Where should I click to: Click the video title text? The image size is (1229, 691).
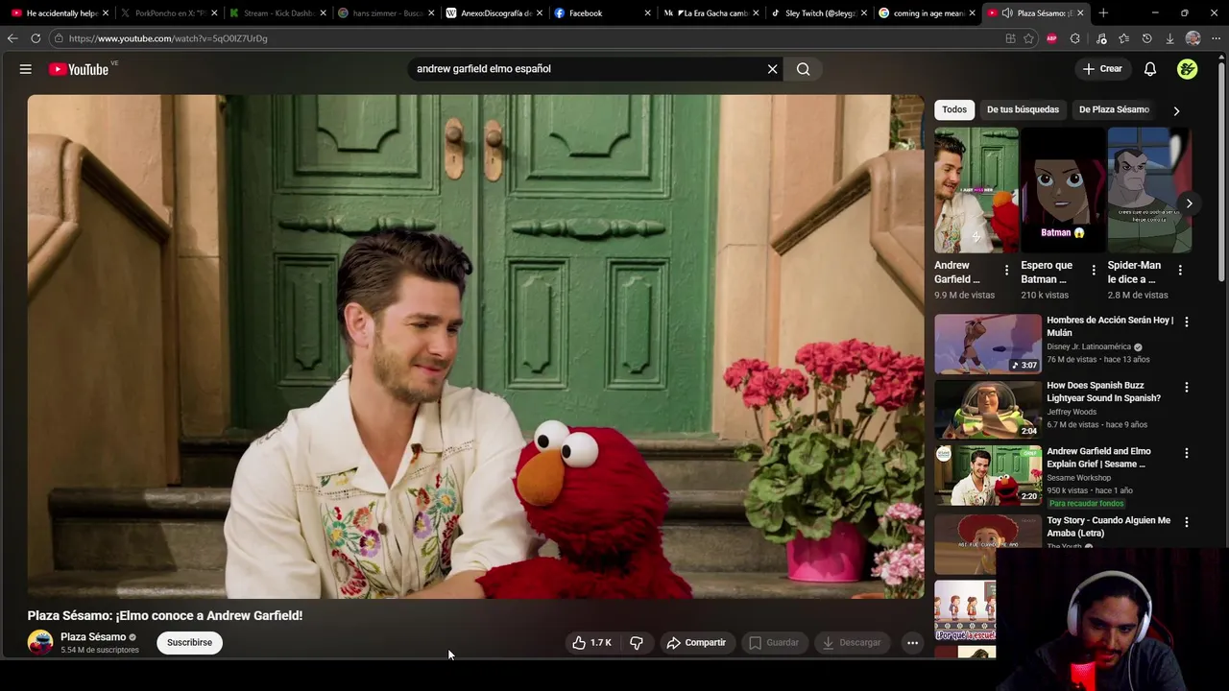165,616
